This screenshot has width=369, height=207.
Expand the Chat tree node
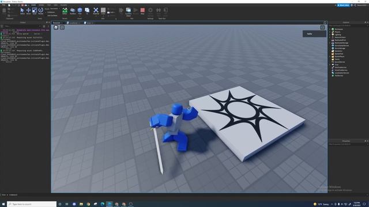[330, 64]
